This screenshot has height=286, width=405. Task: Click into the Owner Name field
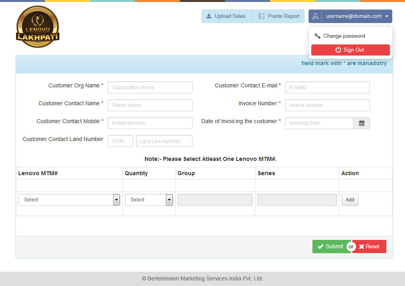click(150, 105)
